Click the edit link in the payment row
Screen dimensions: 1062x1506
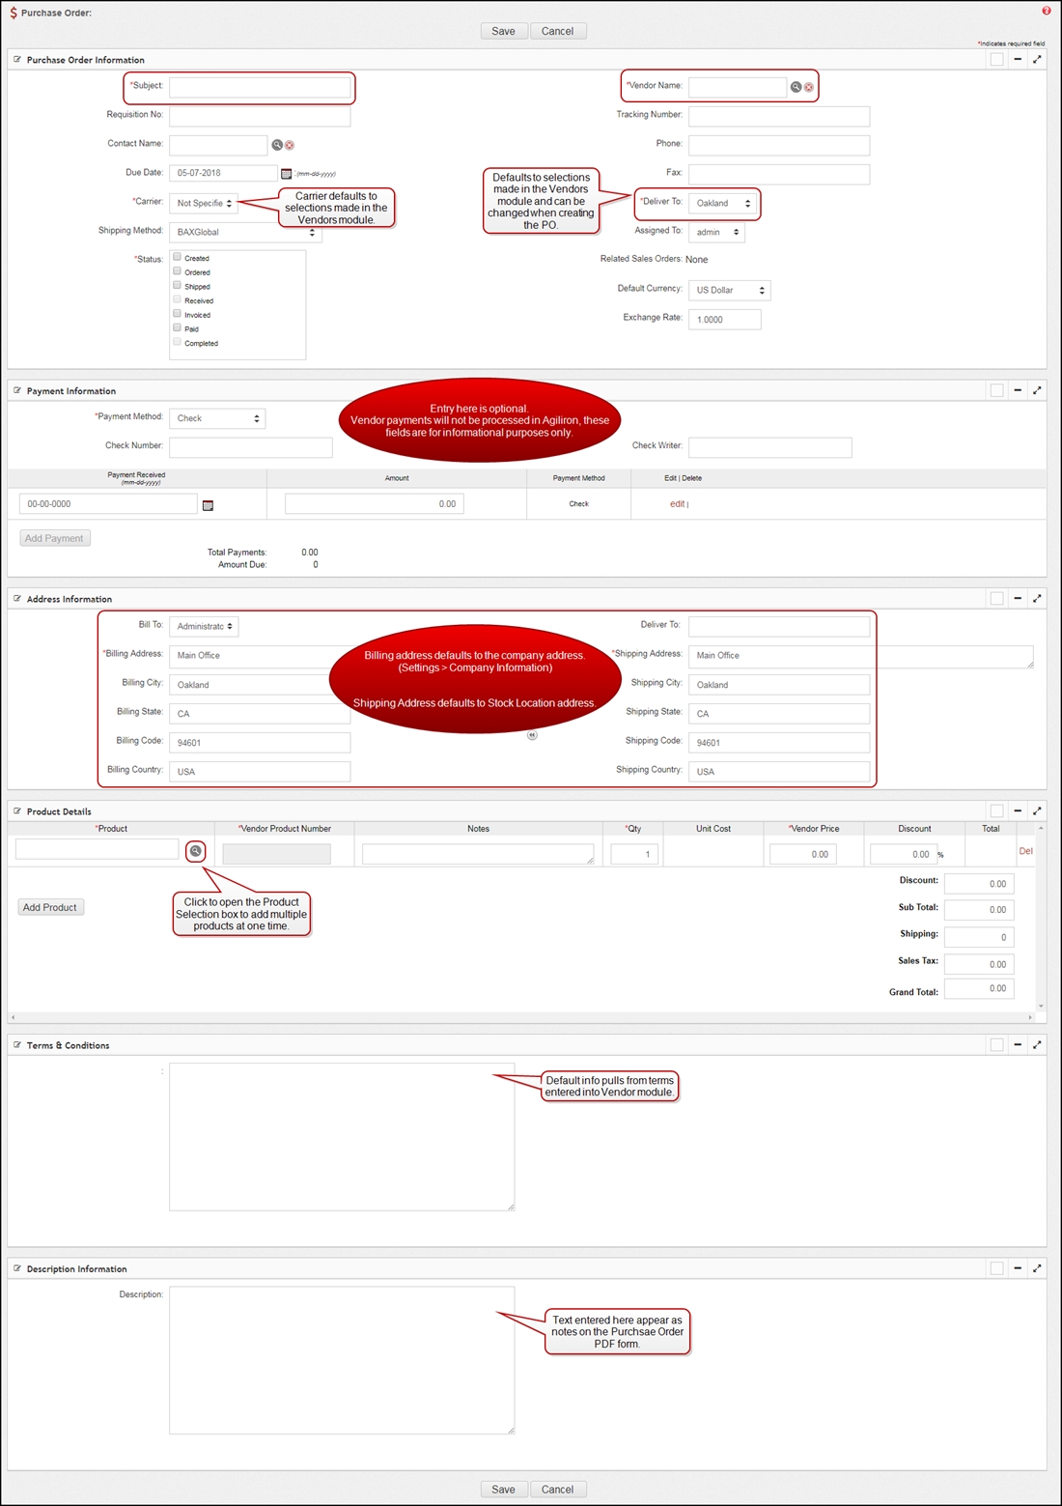677,504
